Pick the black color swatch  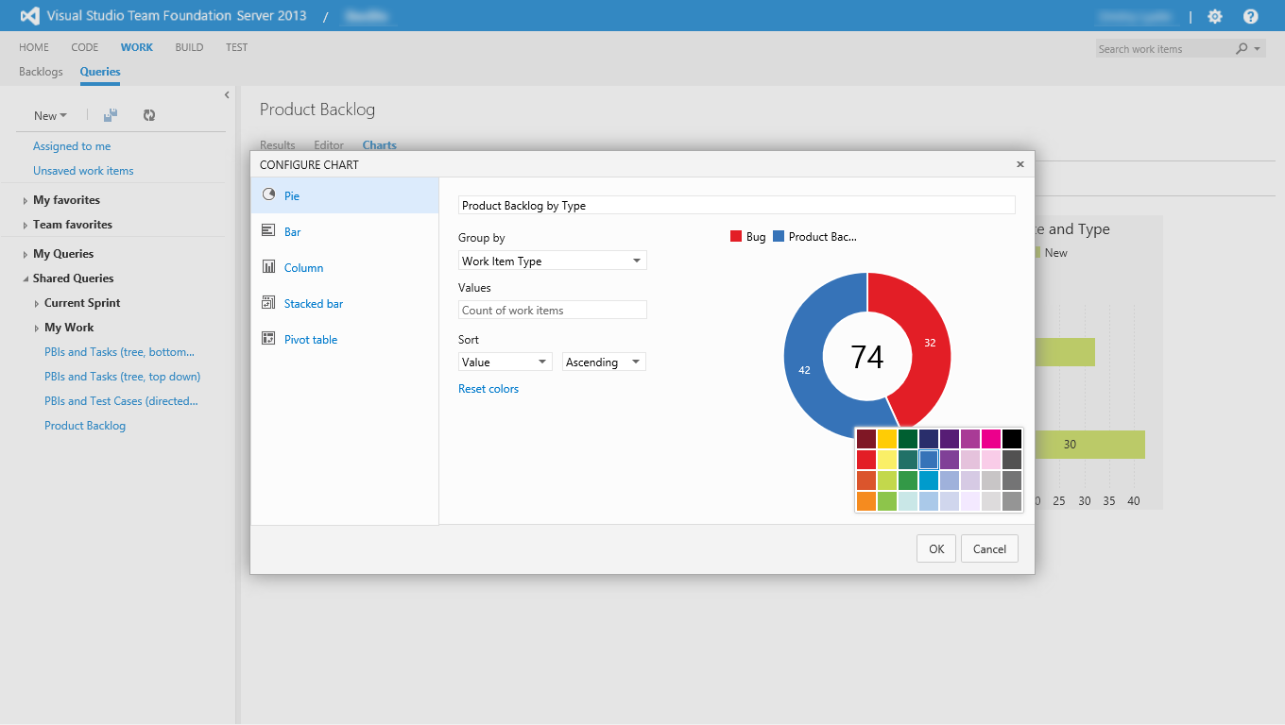1012,439
